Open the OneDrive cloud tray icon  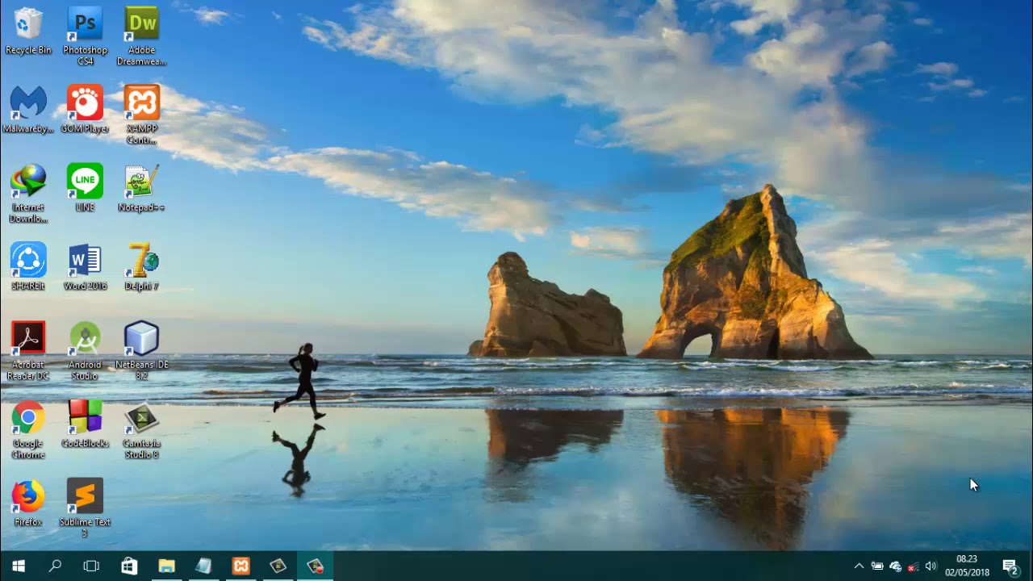coord(895,566)
